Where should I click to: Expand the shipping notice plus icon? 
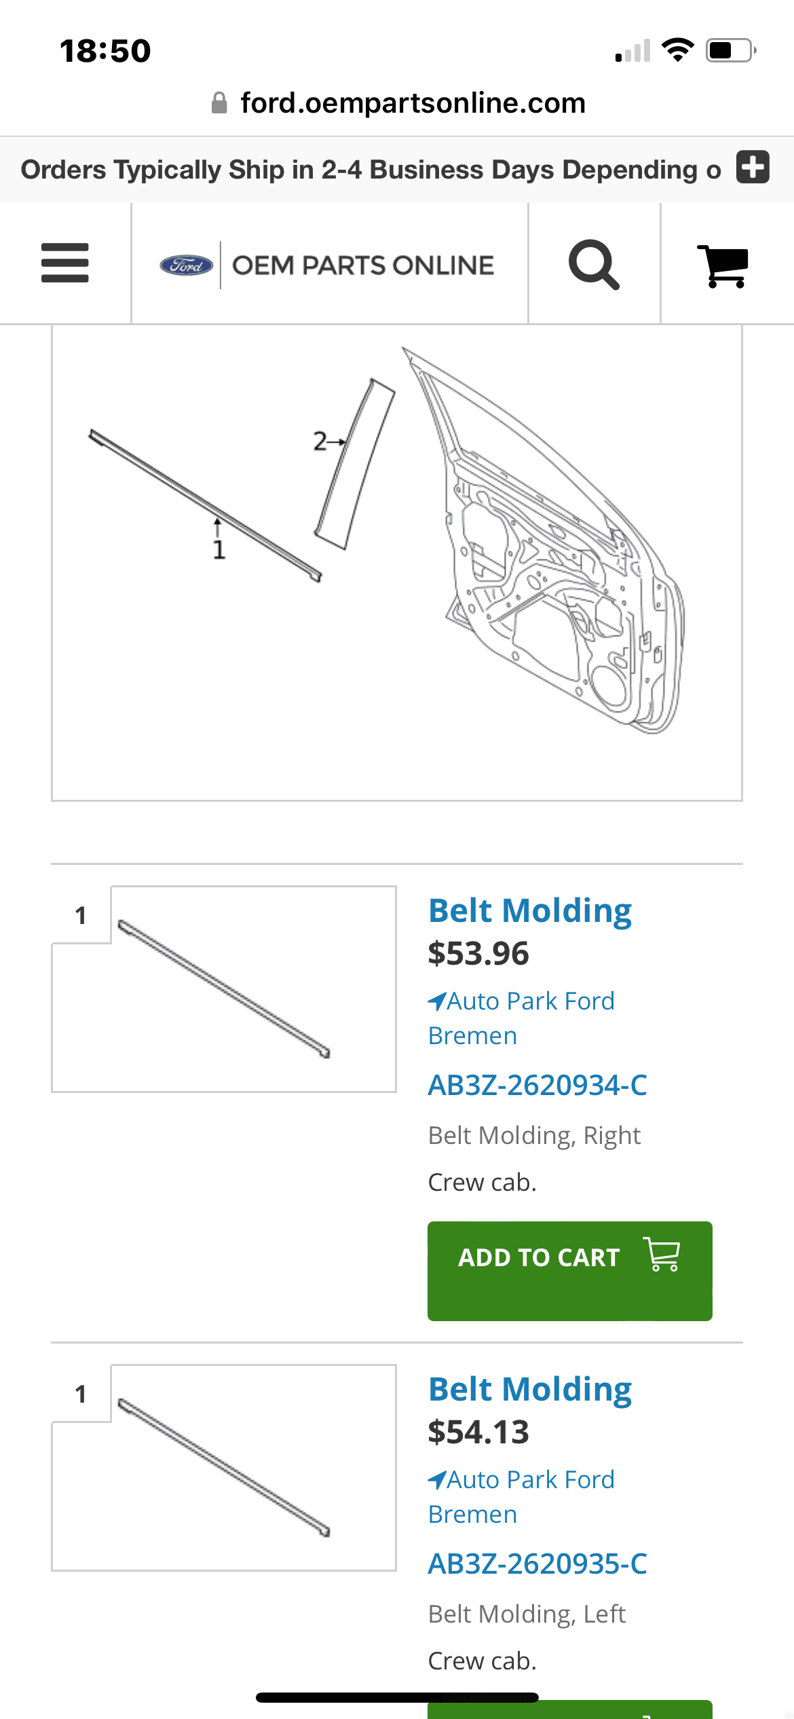[x=753, y=167]
